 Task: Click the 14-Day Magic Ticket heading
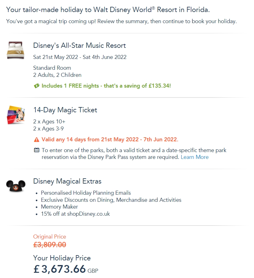(x=65, y=110)
